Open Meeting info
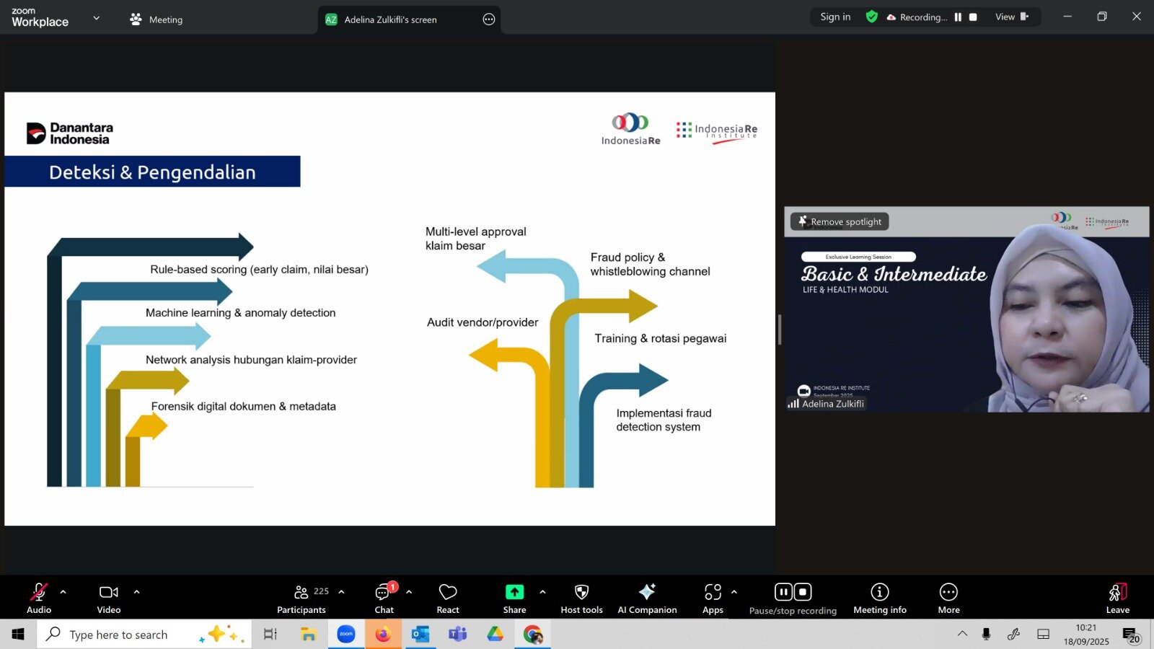 point(879,598)
